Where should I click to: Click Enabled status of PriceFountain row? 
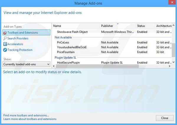(x=142, y=52)
